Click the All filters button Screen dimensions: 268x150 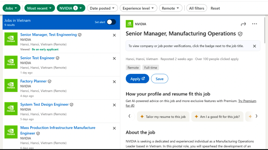(197, 8)
